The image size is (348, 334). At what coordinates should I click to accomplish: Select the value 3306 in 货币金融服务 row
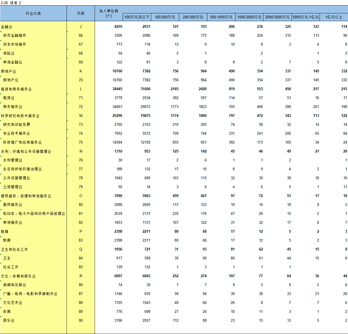[x=118, y=36]
